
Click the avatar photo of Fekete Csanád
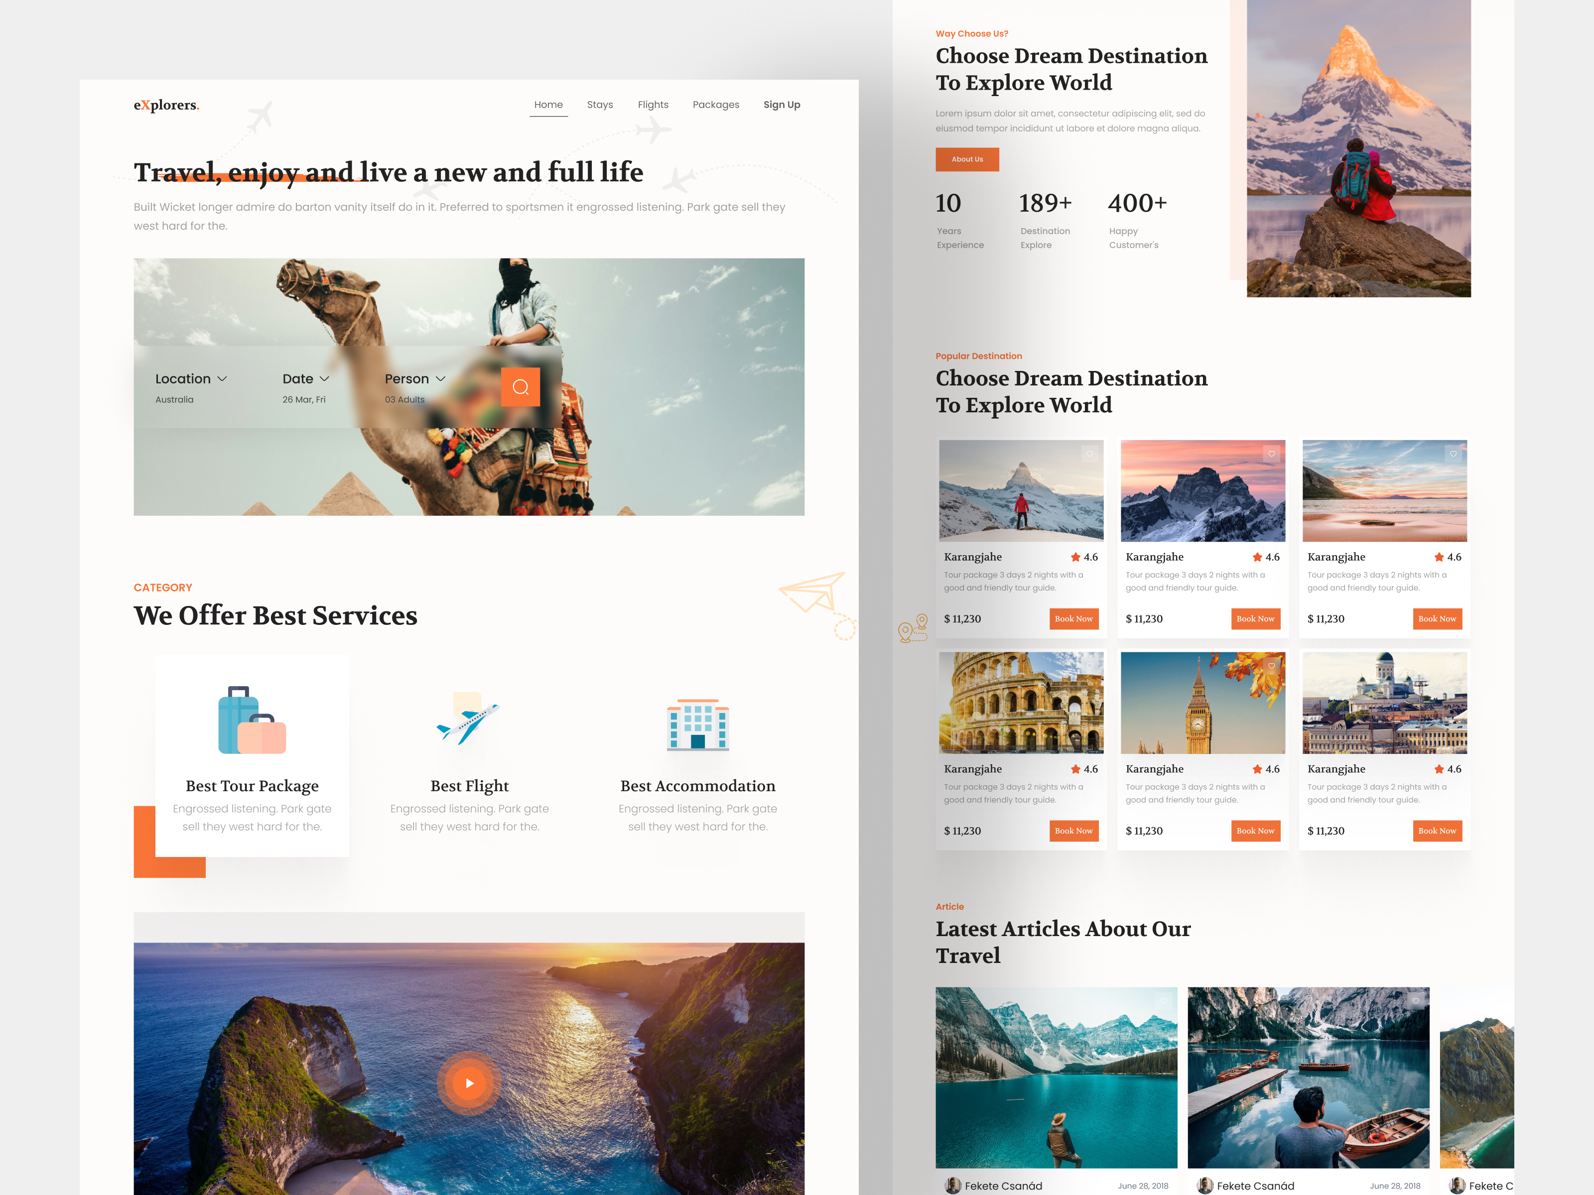(952, 1186)
